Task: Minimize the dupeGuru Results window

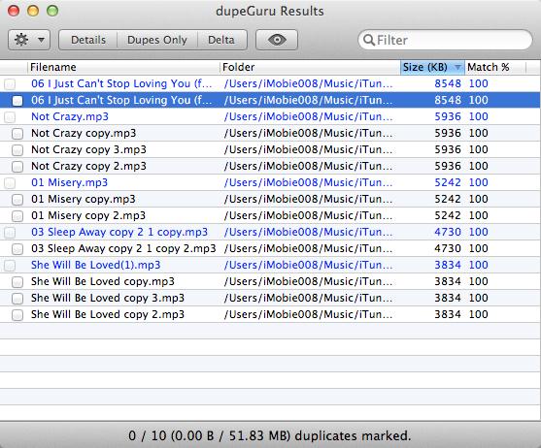Action: 33,11
